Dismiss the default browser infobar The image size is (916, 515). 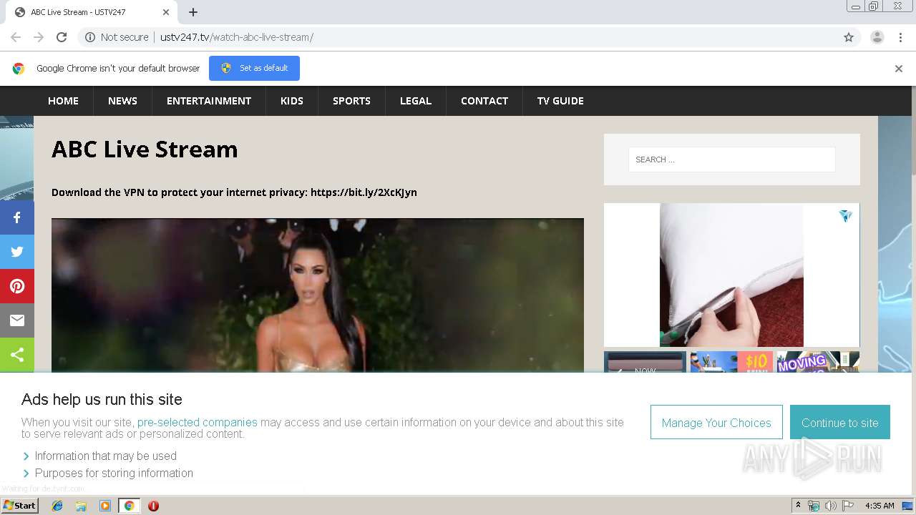(x=899, y=69)
